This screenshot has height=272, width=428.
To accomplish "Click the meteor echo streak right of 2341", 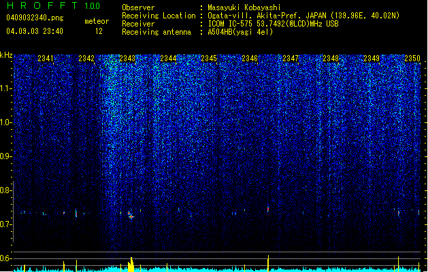I will tap(76, 213).
